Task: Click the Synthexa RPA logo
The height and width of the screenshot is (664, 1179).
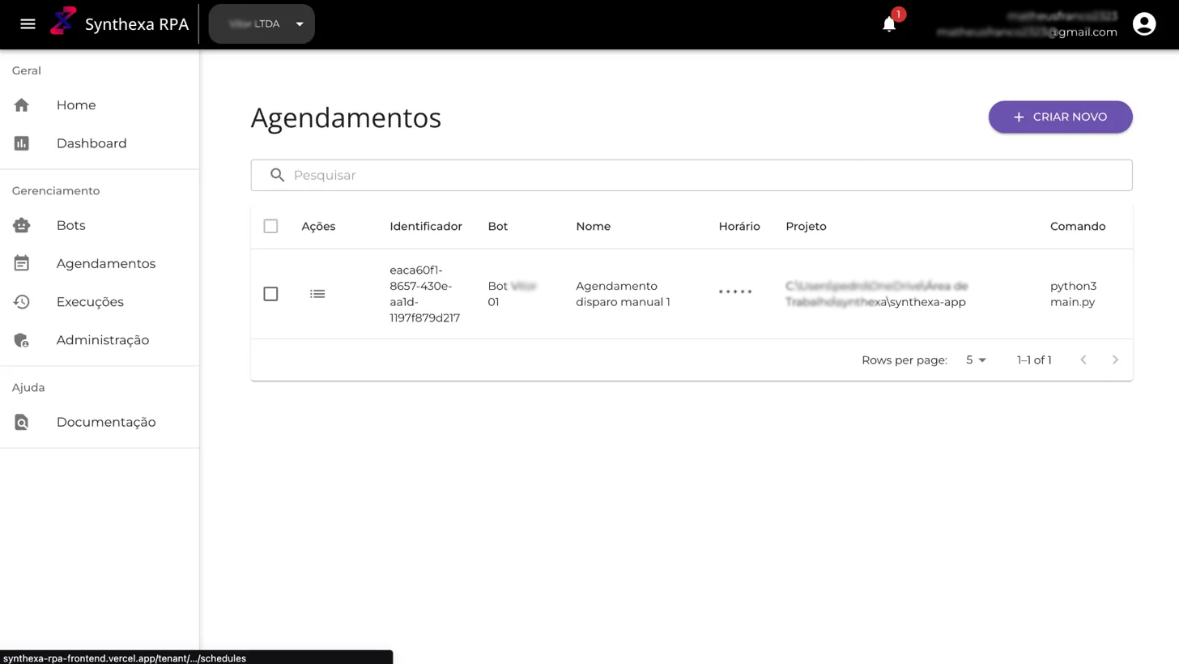Action: 63,21
